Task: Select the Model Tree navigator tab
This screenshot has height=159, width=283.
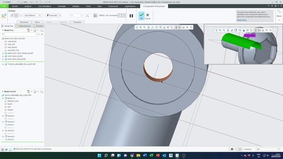Action: point(8,26)
